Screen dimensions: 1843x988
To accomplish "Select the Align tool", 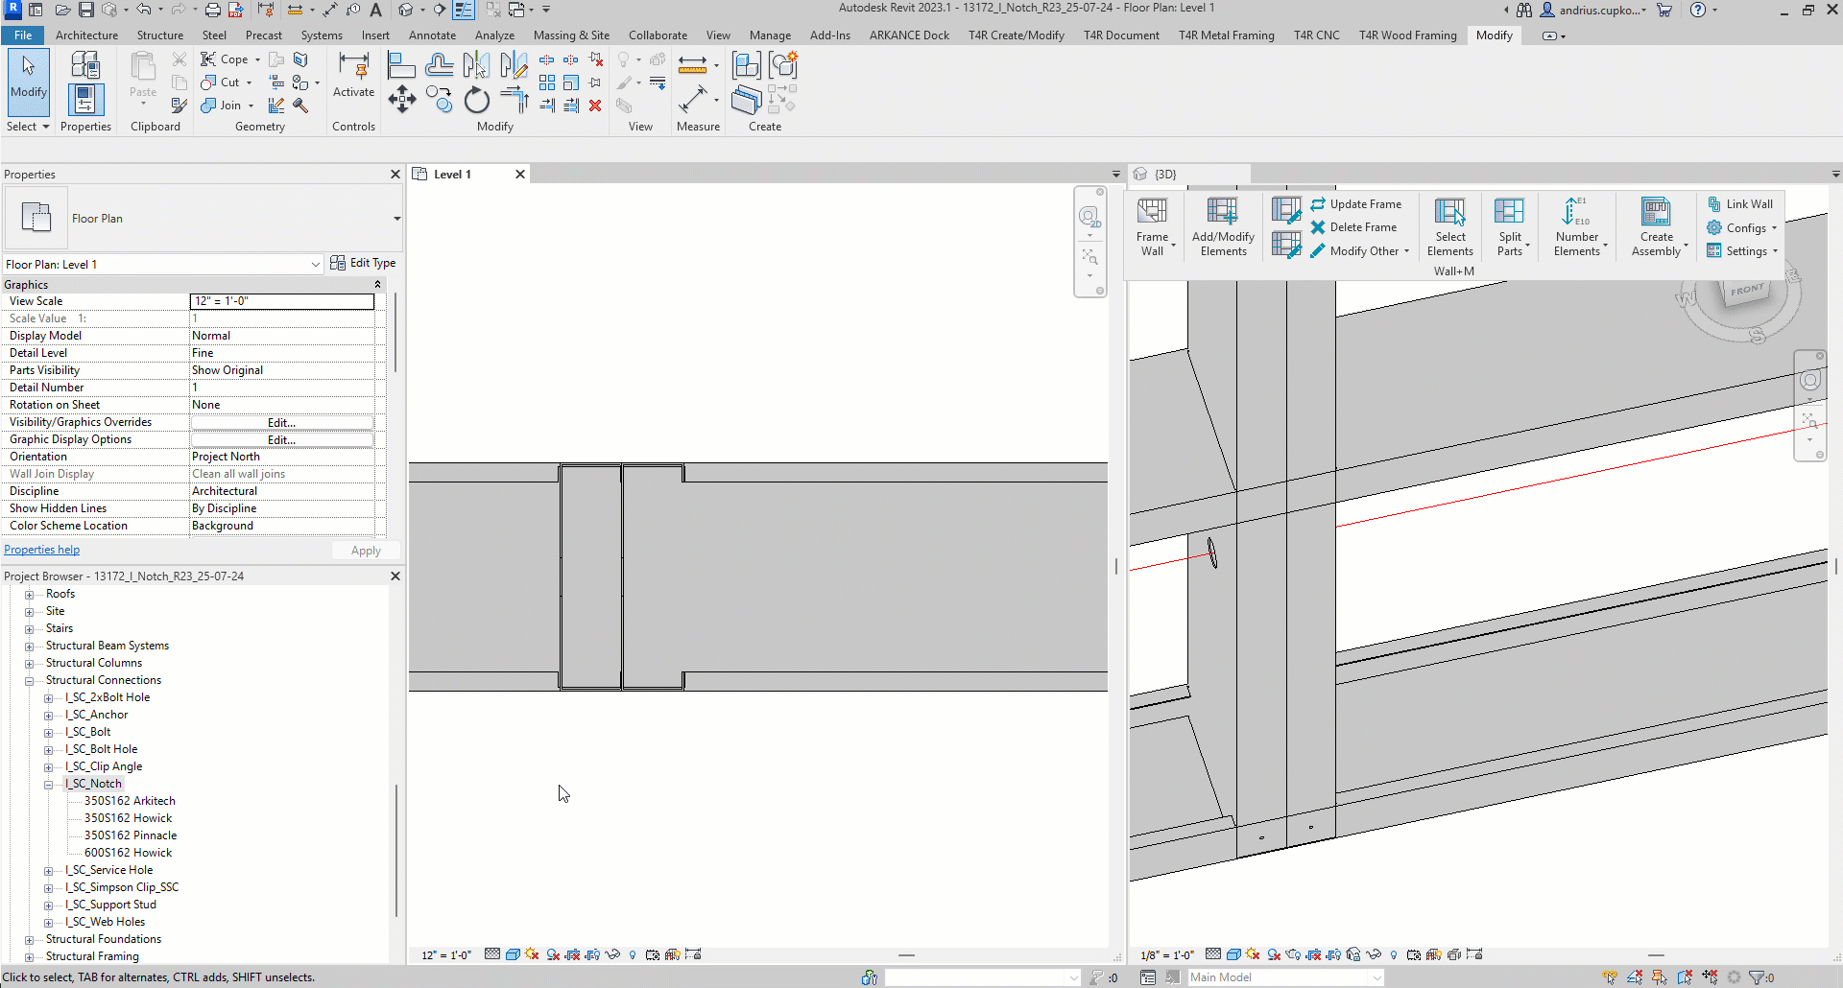I will pyautogui.click(x=401, y=66).
